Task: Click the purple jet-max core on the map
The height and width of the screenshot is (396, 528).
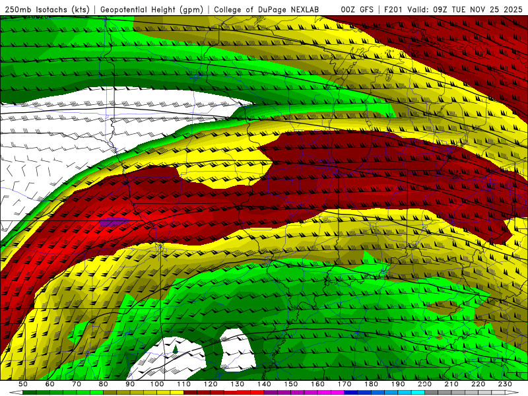Action: click(x=115, y=221)
